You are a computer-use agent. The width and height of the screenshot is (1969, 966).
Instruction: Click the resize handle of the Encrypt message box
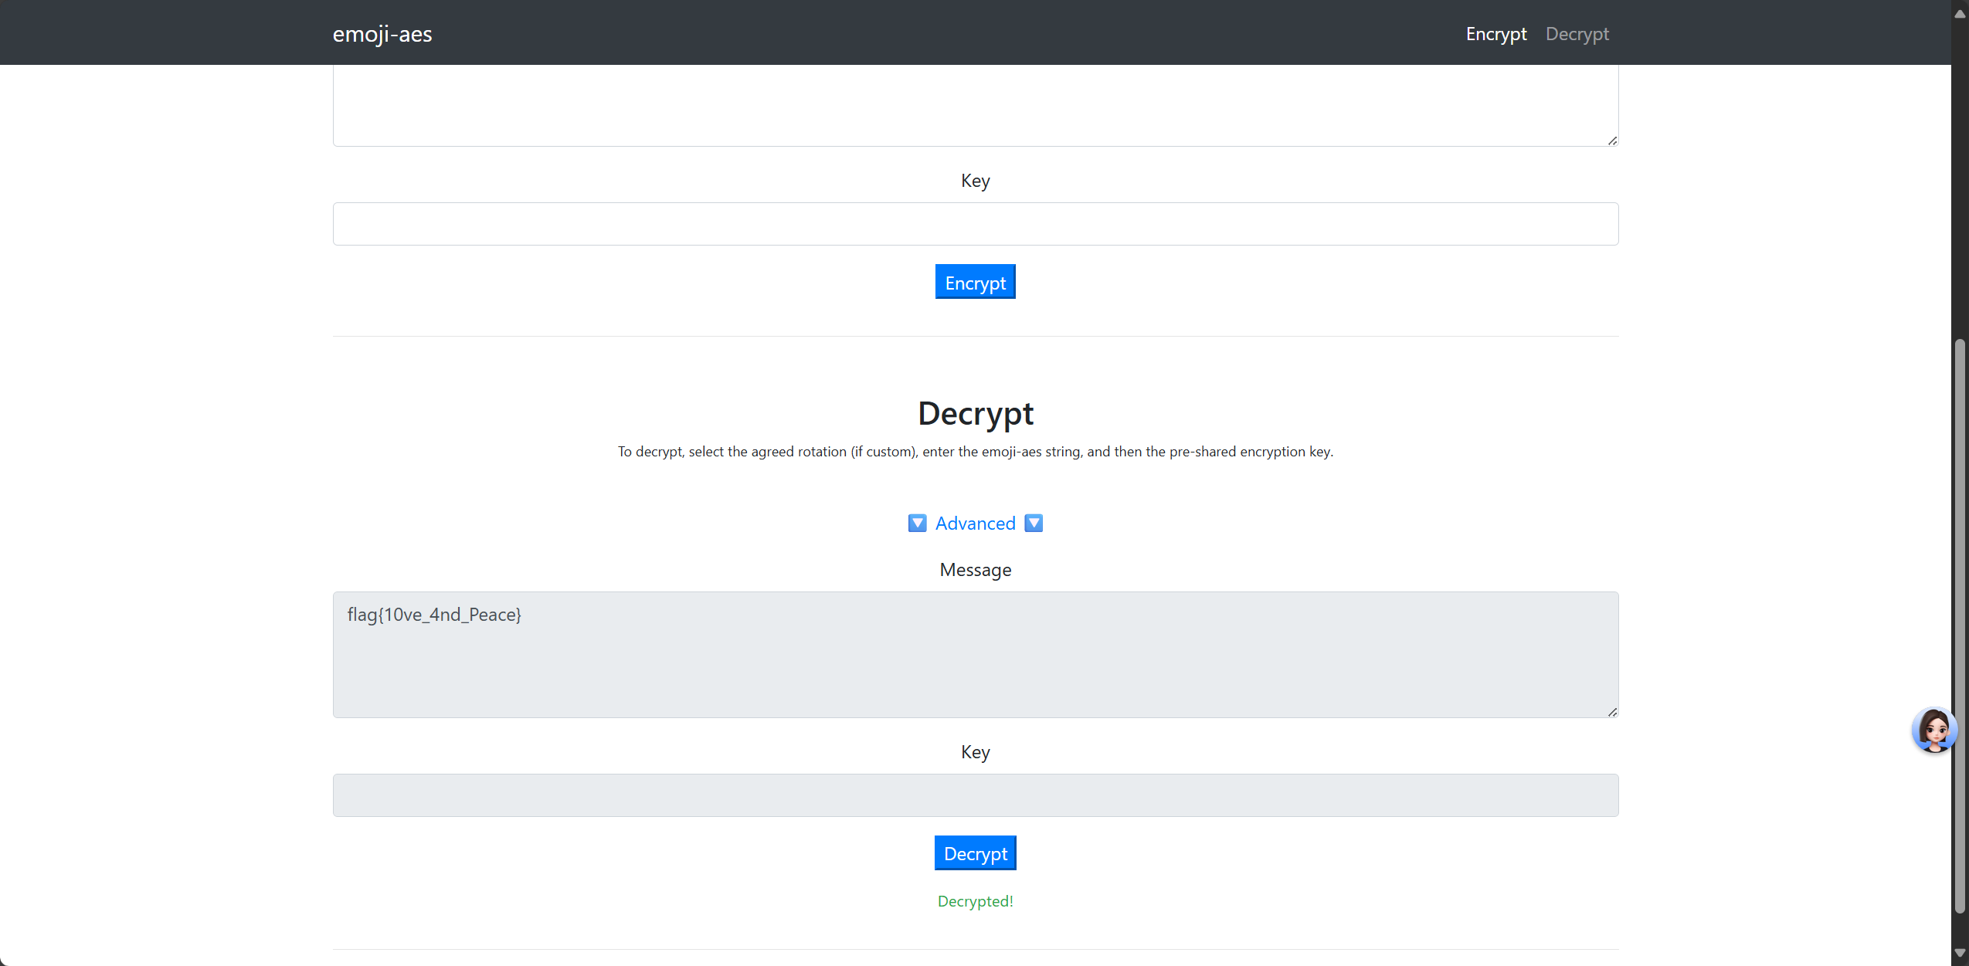[x=1612, y=141]
